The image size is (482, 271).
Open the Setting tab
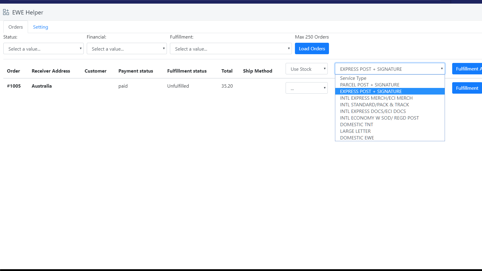tap(40, 27)
